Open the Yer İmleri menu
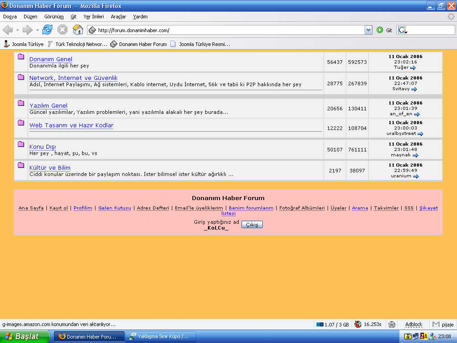 tap(94, 17)
